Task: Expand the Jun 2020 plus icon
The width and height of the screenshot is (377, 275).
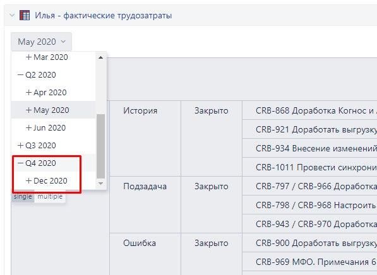Action: tap(28, 128)
